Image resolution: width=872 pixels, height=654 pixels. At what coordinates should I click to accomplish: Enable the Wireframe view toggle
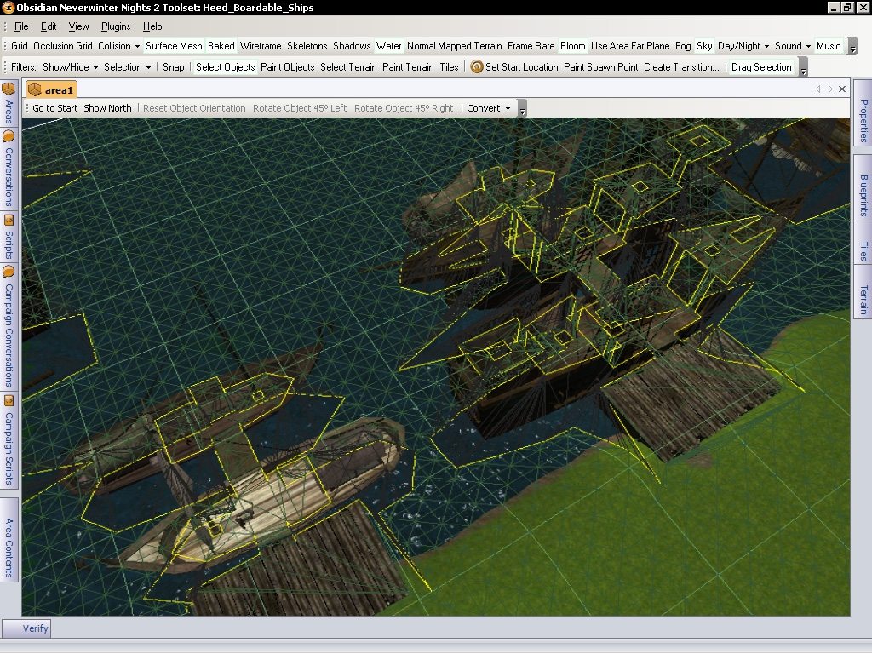click(x=260, y=46)
